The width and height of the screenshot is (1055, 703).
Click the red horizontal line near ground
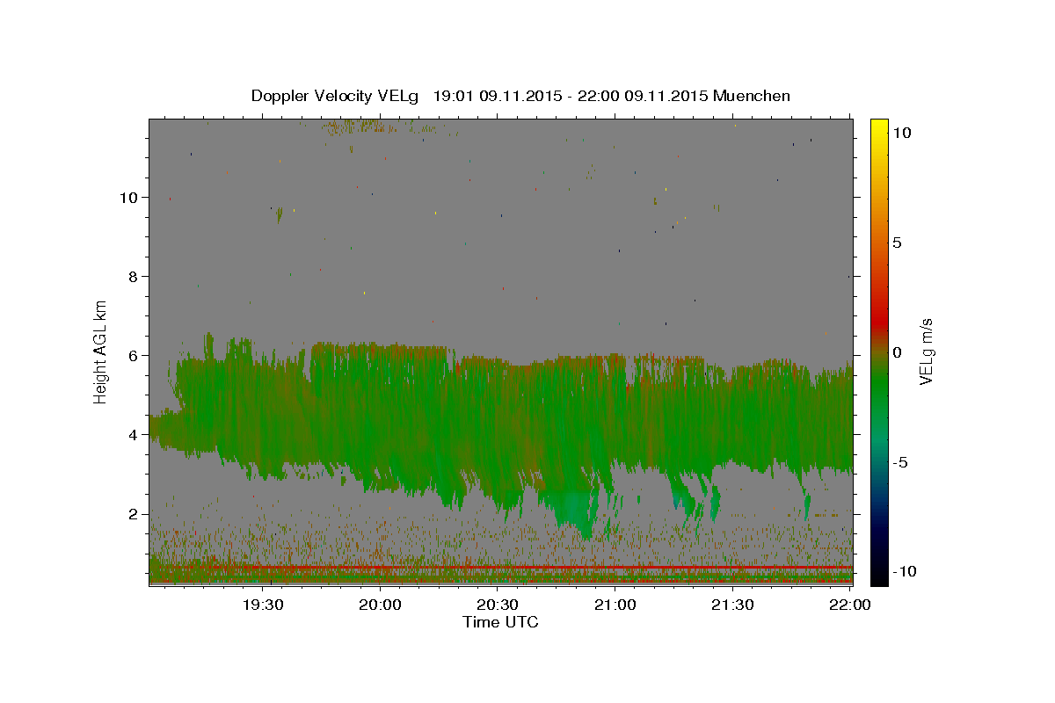527,568
